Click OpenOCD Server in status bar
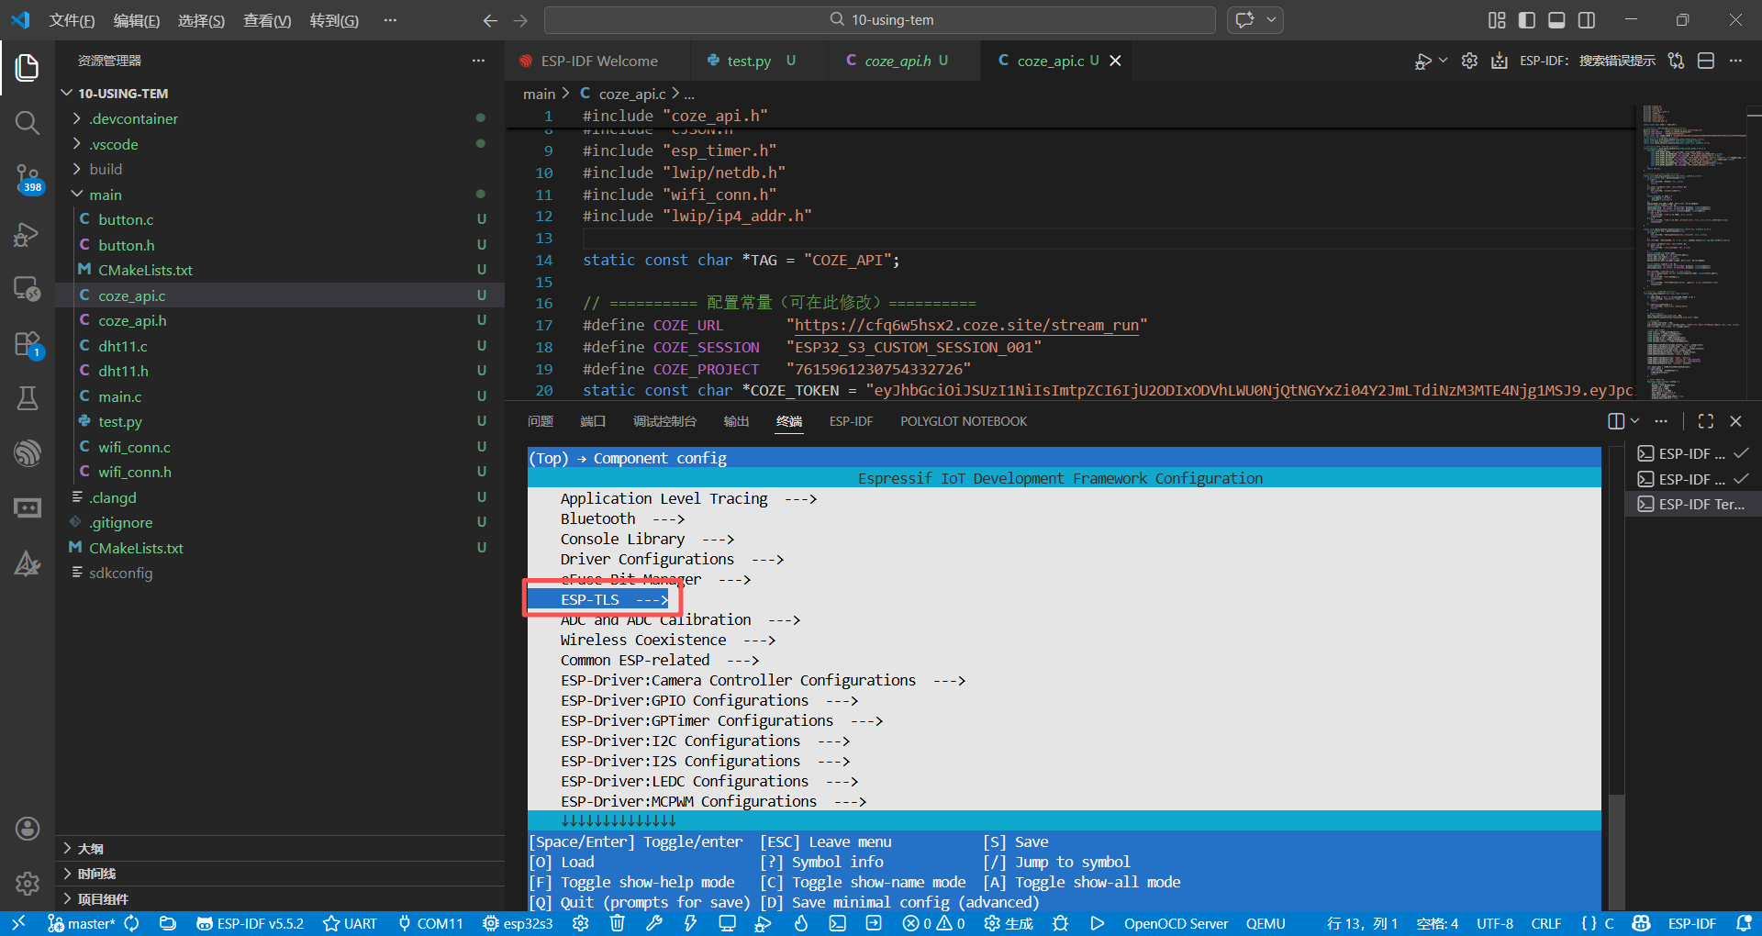The height and width of the screenshot is (936, 1762). [x=1176, y=923]
